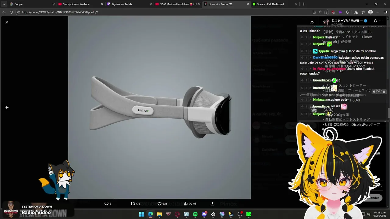Open replies with the comment icon showing 6
Image resolution: width=390 pixels, height=219 pixels.
[108, 203]
